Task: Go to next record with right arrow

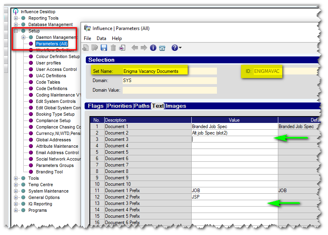Action: pyautogui.click(x=144, y=48)
